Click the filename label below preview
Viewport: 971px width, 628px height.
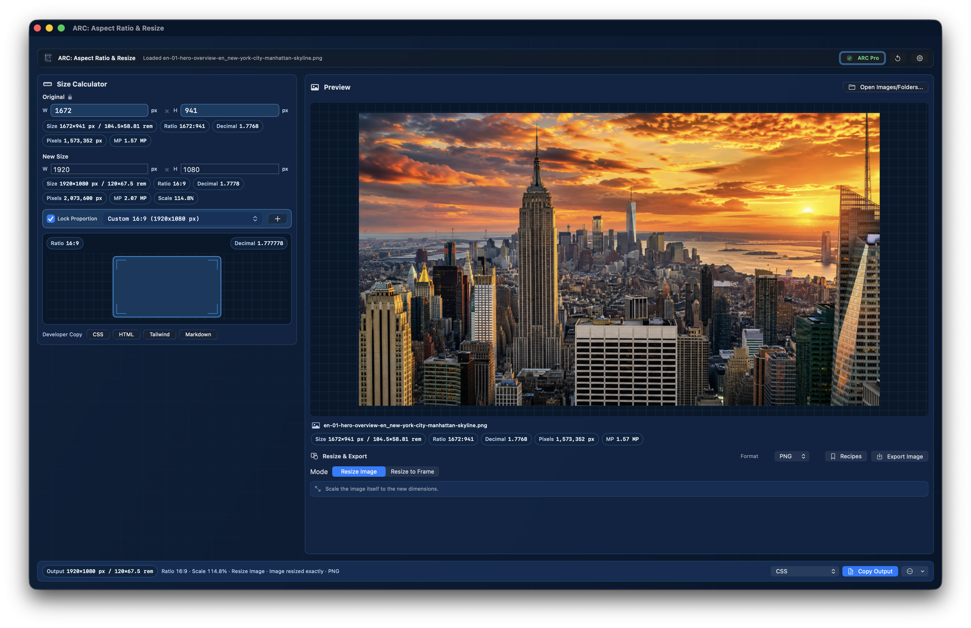point(405,425)
